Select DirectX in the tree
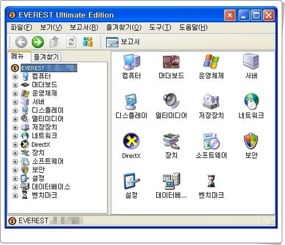 tap(40, 144)
